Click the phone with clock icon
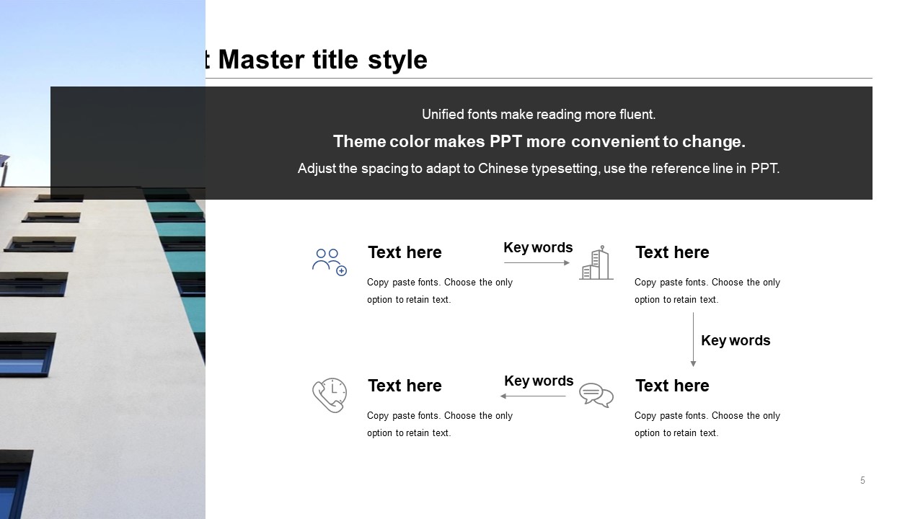 point(330,395)
